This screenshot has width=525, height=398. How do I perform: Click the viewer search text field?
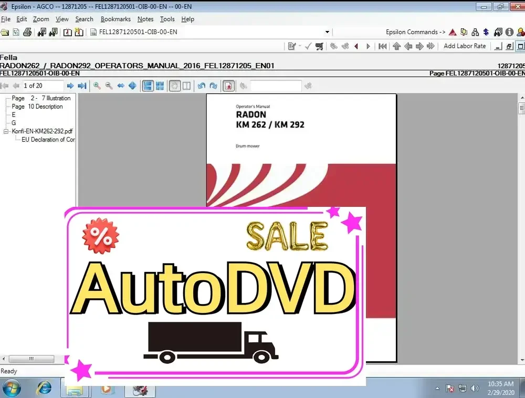(x=276, y=86)
